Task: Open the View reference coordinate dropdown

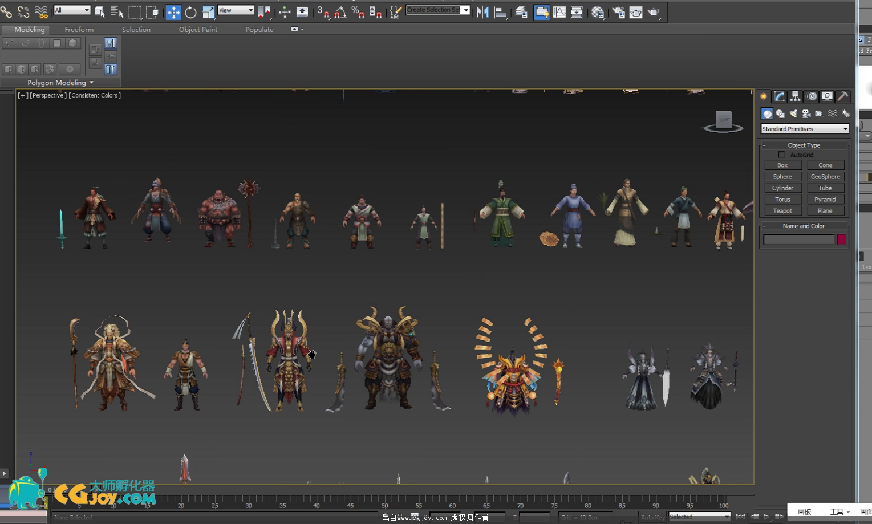Action: (x=236, y=10)
